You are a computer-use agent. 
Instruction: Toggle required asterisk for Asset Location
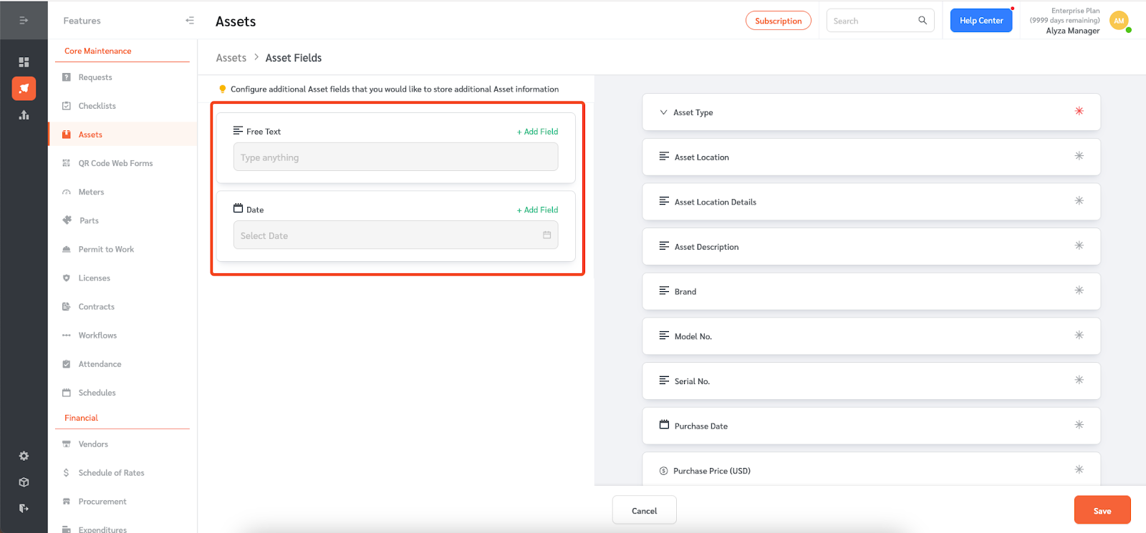pos(1079,156)
